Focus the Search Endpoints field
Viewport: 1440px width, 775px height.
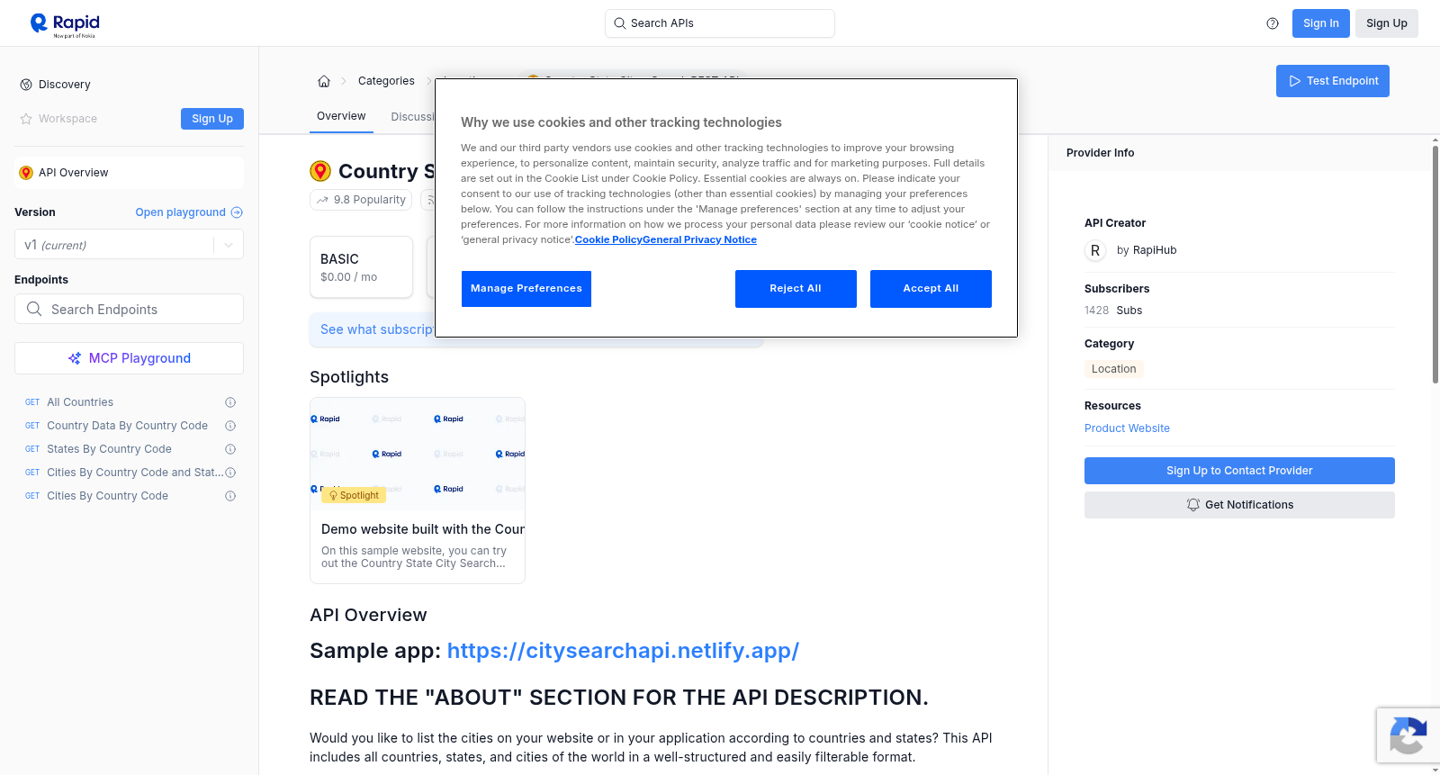pos(129,309)
